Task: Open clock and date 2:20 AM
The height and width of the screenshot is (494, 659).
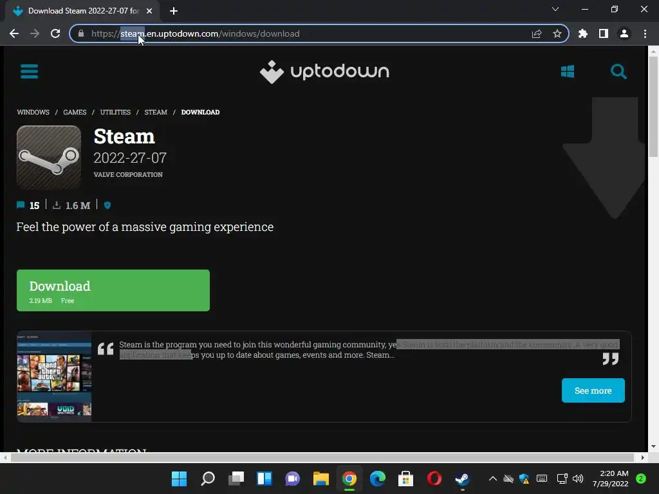Action: (610, 479)
